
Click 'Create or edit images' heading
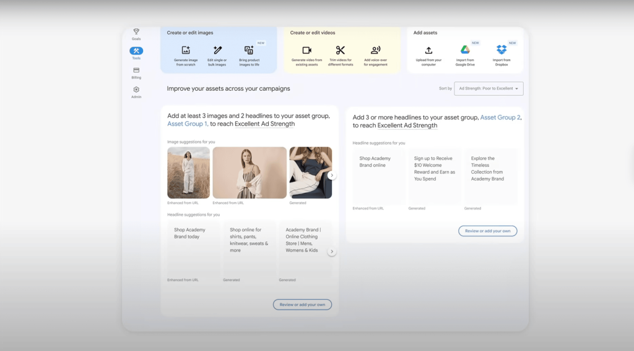[x=190, y=33]
